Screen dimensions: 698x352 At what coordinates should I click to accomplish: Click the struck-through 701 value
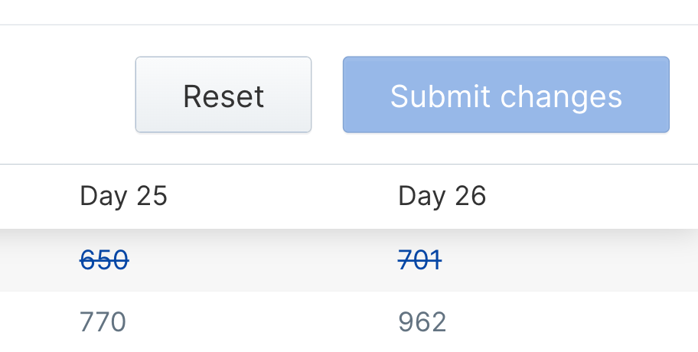tap(420, 260)
